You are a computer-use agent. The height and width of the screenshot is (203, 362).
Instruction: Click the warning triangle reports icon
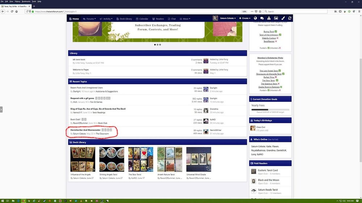click(x=269, y=18)
